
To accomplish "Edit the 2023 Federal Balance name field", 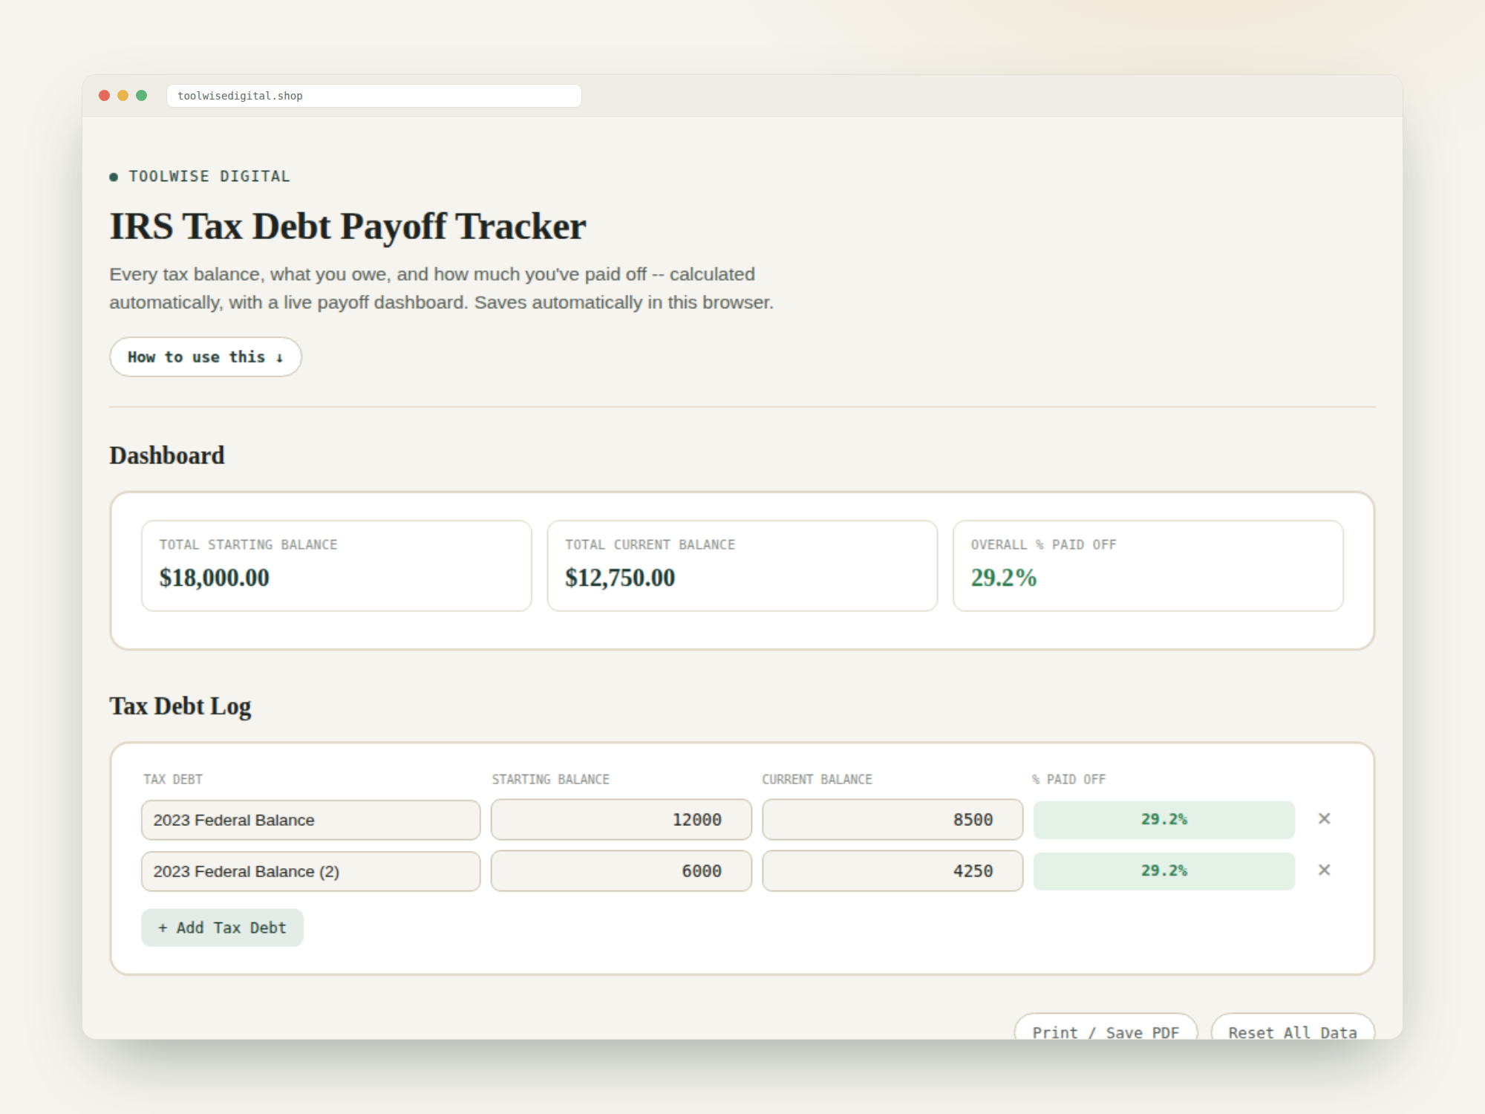I will click(310, 820).
